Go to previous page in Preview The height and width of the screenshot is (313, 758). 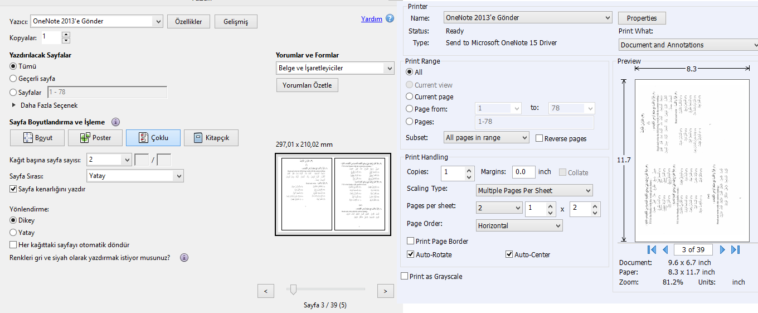(665, 249)
